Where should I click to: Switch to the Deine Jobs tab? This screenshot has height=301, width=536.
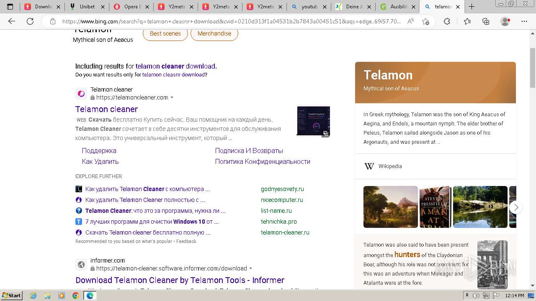click(353, 7)
